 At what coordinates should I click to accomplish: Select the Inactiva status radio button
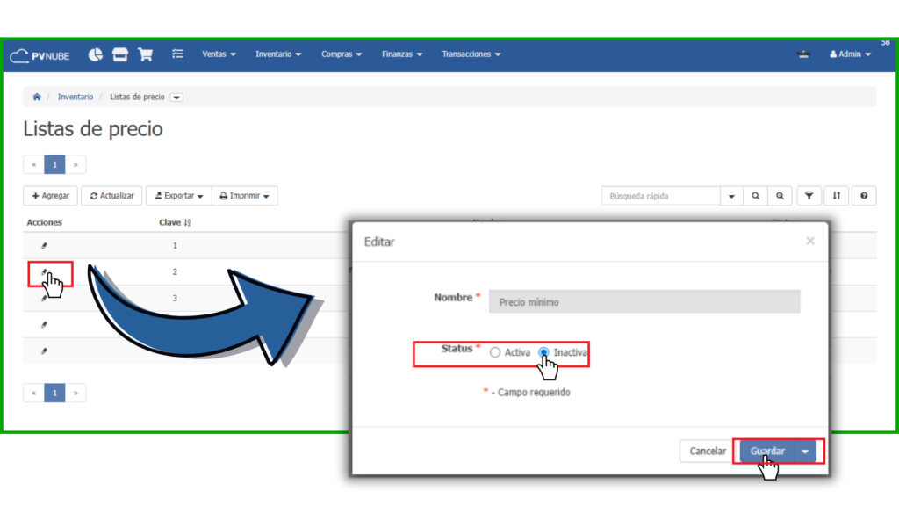pyautogui.click(x=544, y=352)
